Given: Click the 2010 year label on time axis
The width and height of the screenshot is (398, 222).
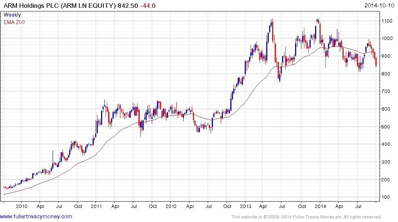Looking at the screenshot, I should tap(21, 206).
